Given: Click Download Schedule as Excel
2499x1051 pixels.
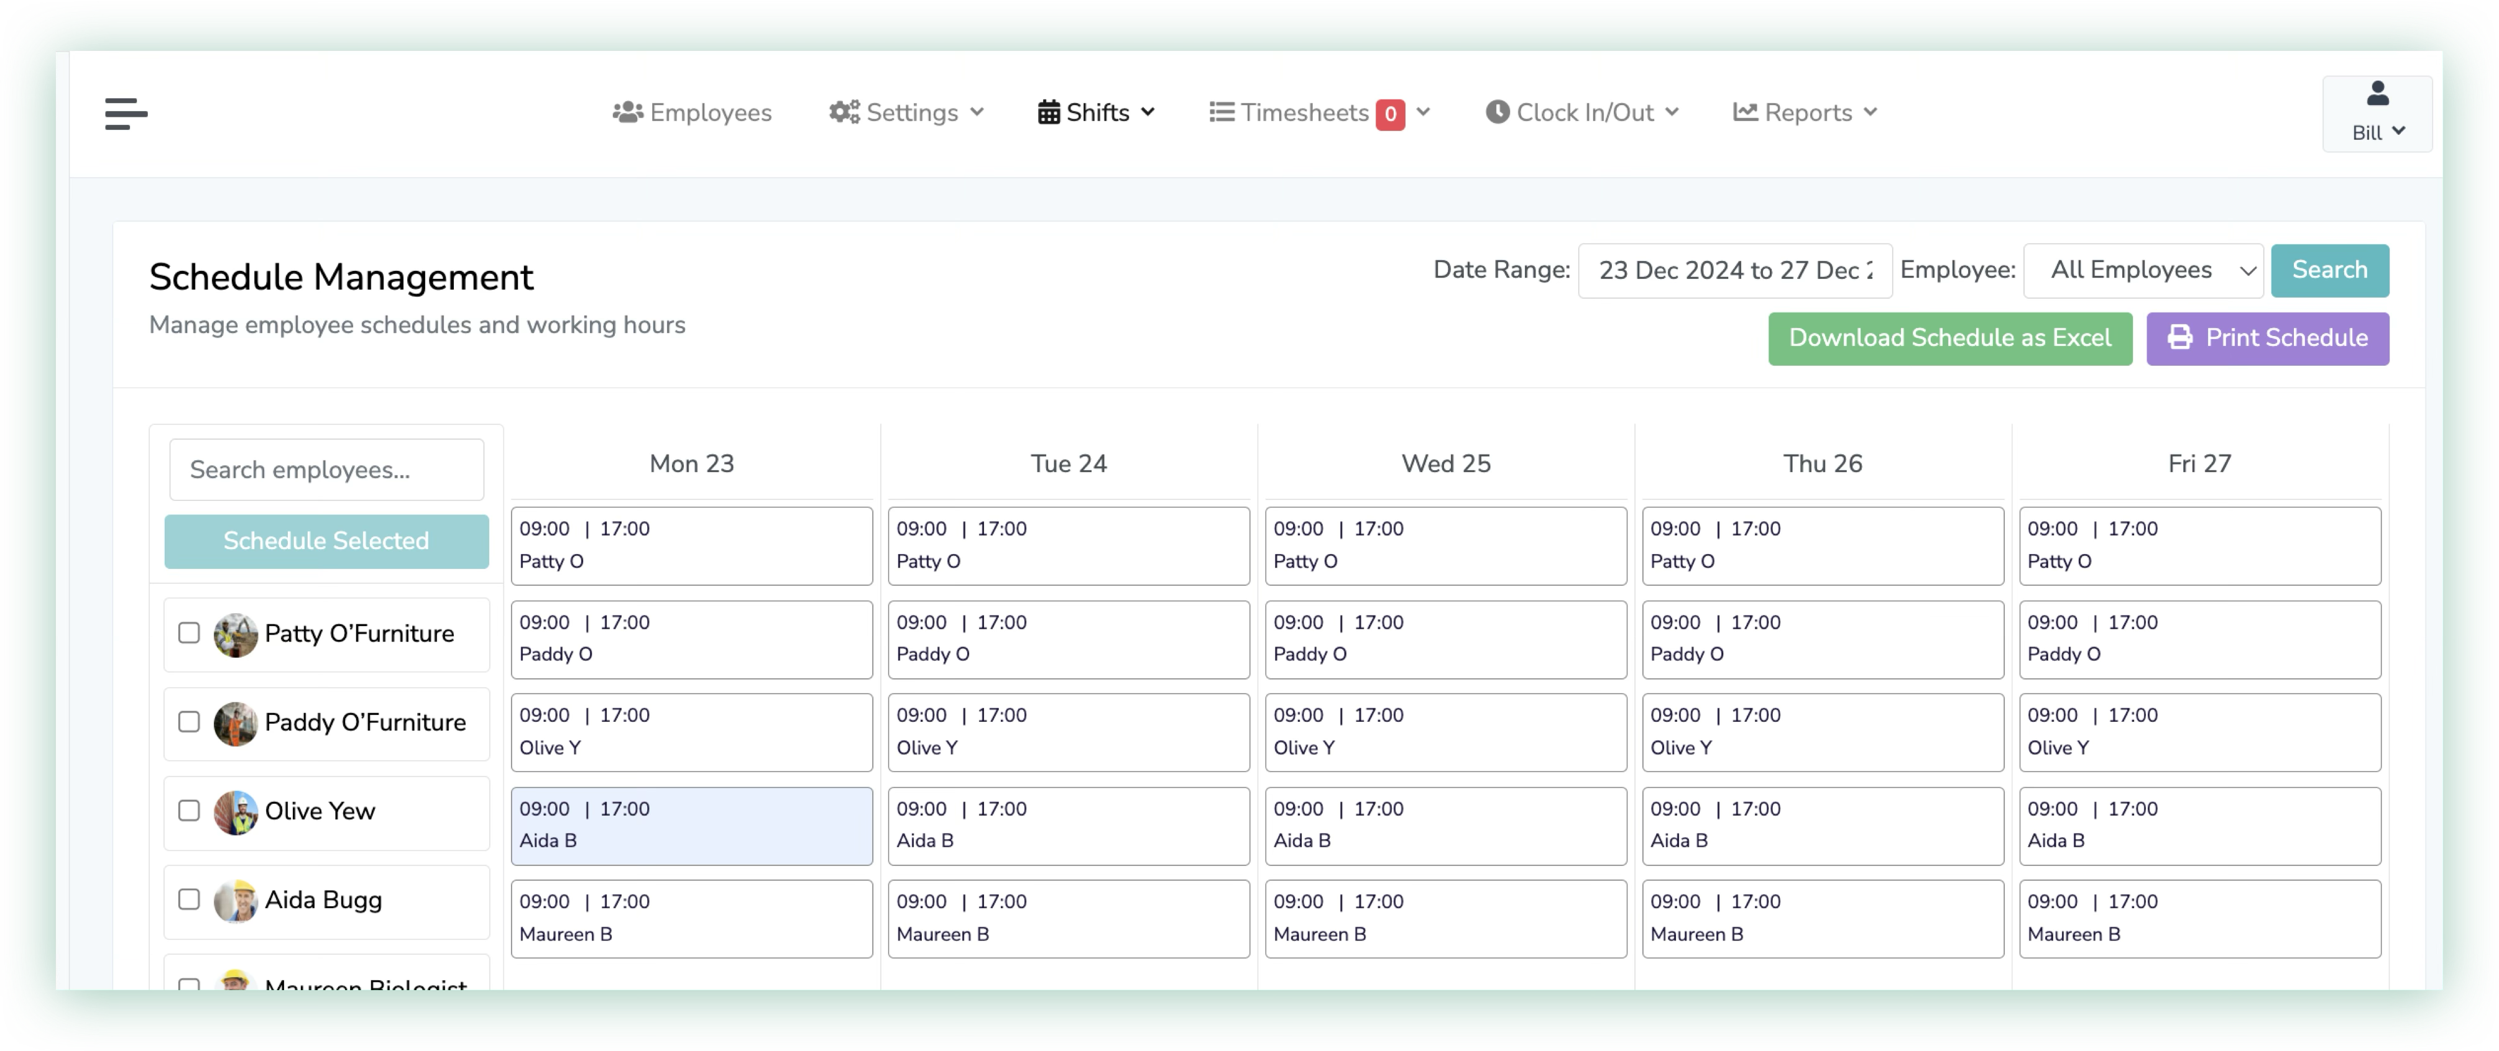Looking at the screenshot, I should [1949, 339].
